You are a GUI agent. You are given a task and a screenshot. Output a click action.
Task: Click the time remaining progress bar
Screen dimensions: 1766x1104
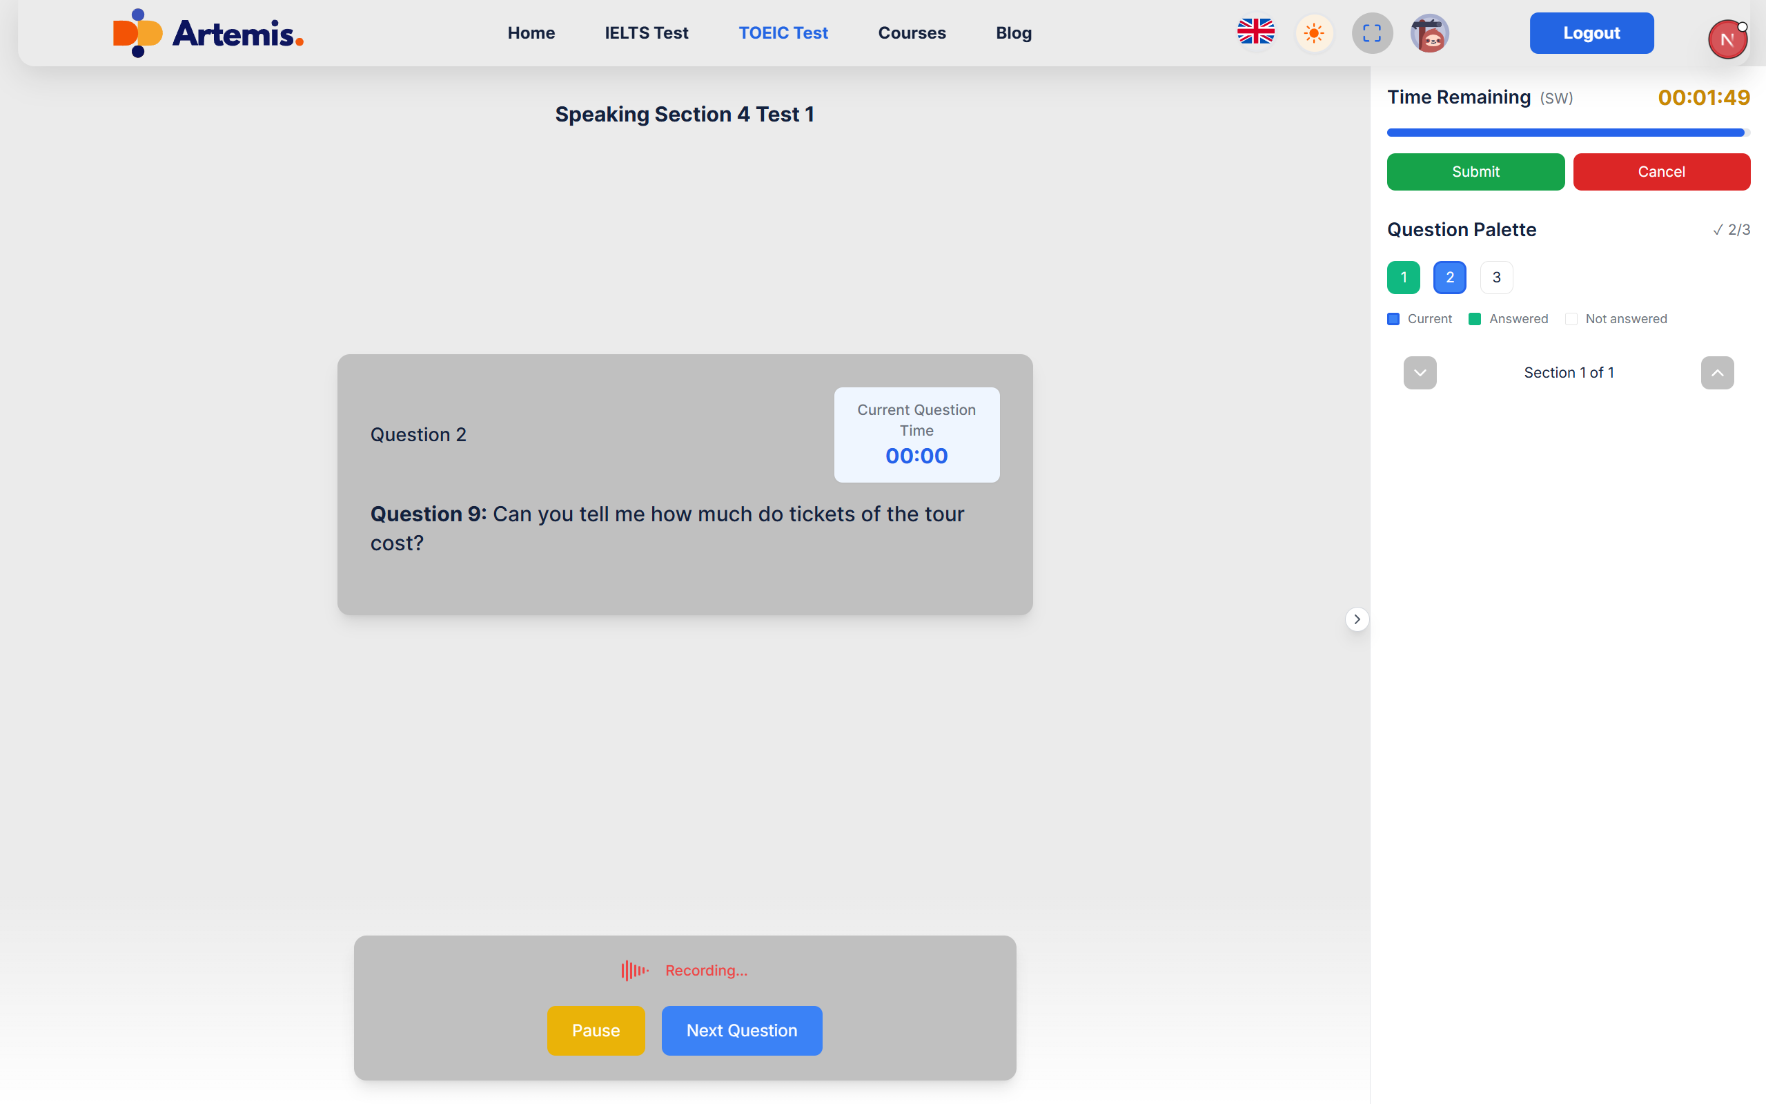[x=1567, y=133]
